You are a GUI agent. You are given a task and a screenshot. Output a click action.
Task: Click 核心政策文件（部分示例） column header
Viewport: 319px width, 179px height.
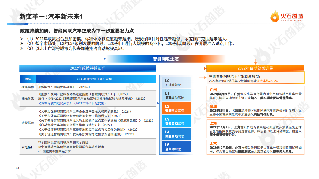[x=96, y=79]
